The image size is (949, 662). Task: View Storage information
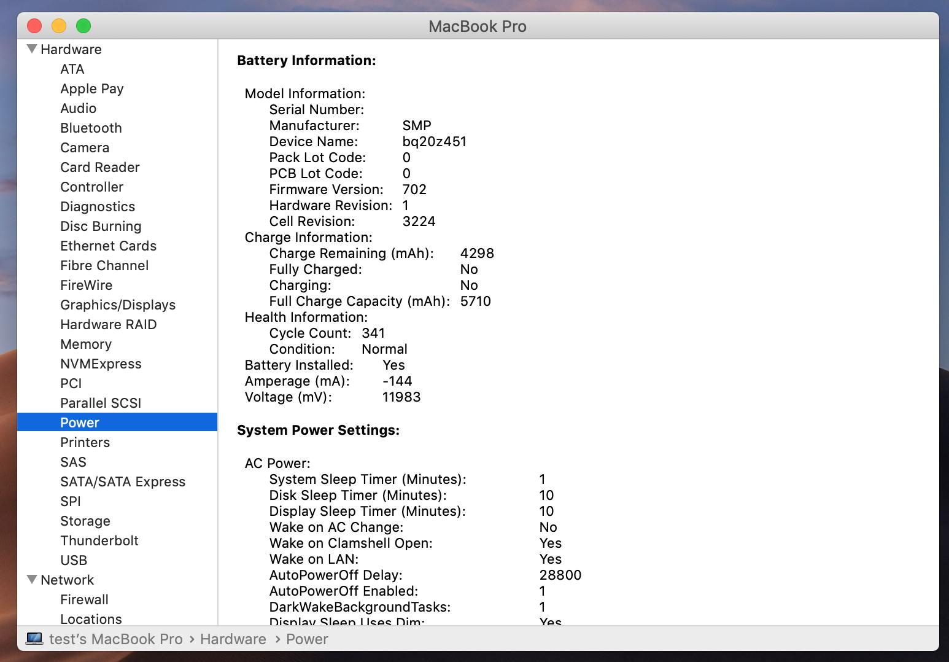pyautogui.click(x=85, y=521)
